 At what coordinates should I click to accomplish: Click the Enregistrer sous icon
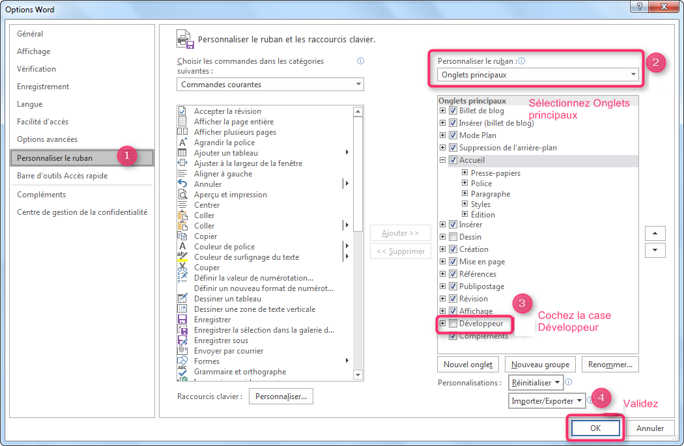pyautogui.click(x=182, y=341)
